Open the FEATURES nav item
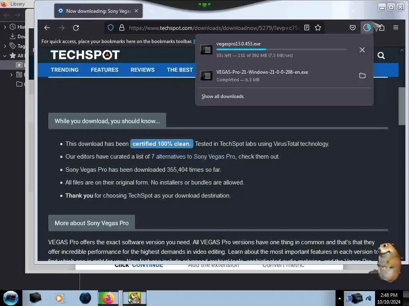Image resolution: width=409 pixels, height=306 pixels. (105, 70)
